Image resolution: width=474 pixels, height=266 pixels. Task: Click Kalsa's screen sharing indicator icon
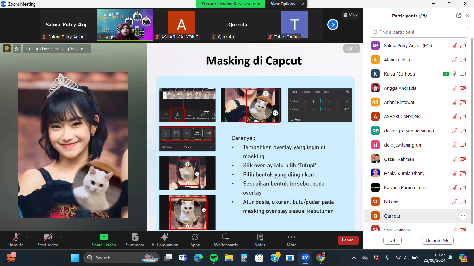446,74
